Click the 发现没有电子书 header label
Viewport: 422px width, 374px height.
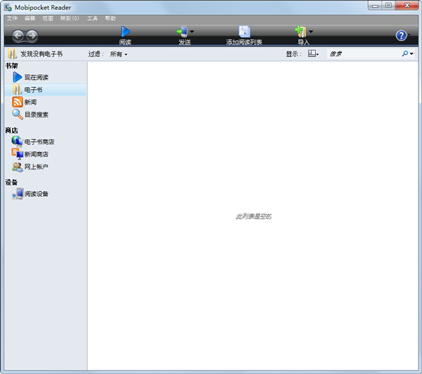(41, 54)
